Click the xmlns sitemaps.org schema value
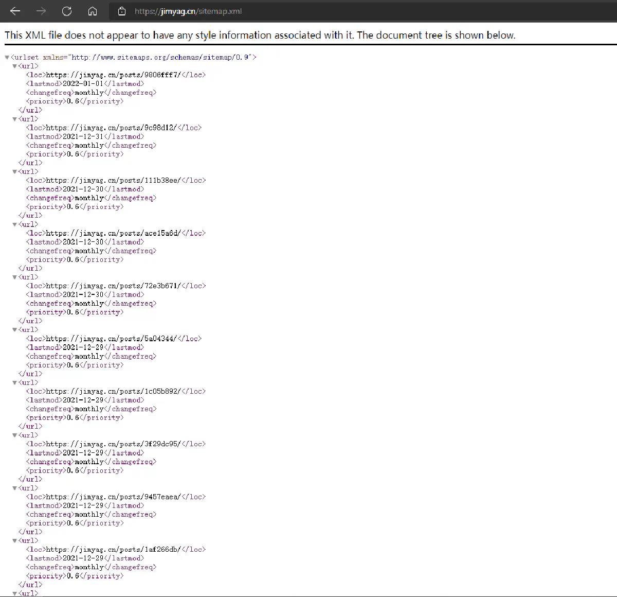 point(160,57)
